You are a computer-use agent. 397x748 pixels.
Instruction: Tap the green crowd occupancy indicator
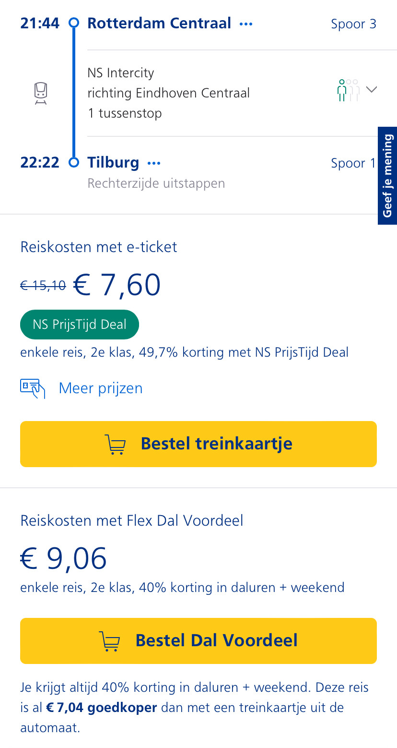click(x=348, y=90)
